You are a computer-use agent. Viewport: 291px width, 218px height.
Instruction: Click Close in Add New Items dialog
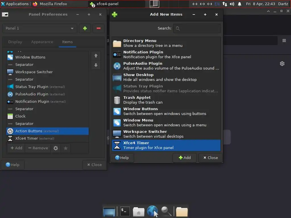coord(211,158)
